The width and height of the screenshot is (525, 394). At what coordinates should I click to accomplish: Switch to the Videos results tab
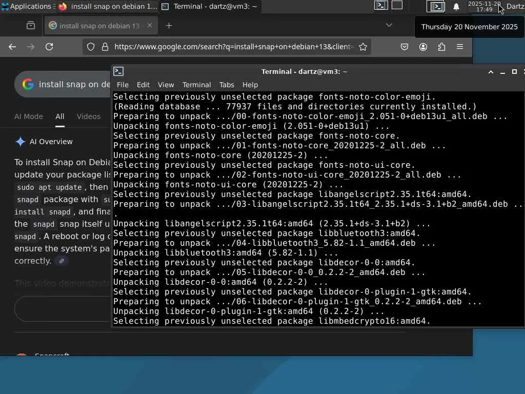coord(88,116)
